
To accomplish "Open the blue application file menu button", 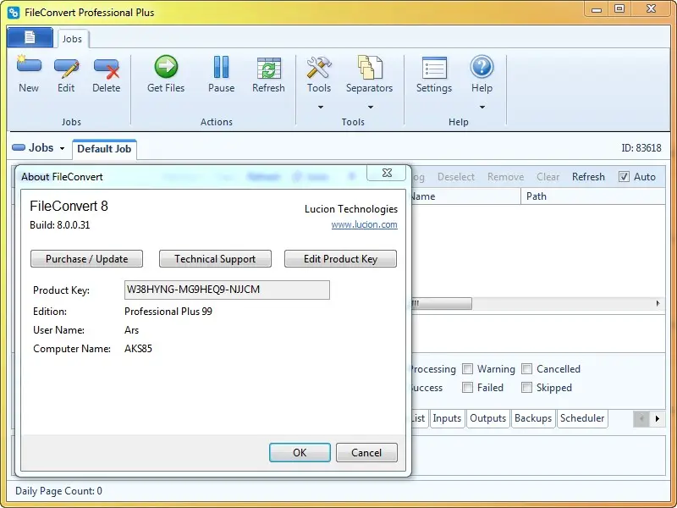I will (30, 37).
